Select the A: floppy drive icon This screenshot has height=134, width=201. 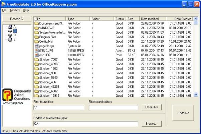coord(10,27)
